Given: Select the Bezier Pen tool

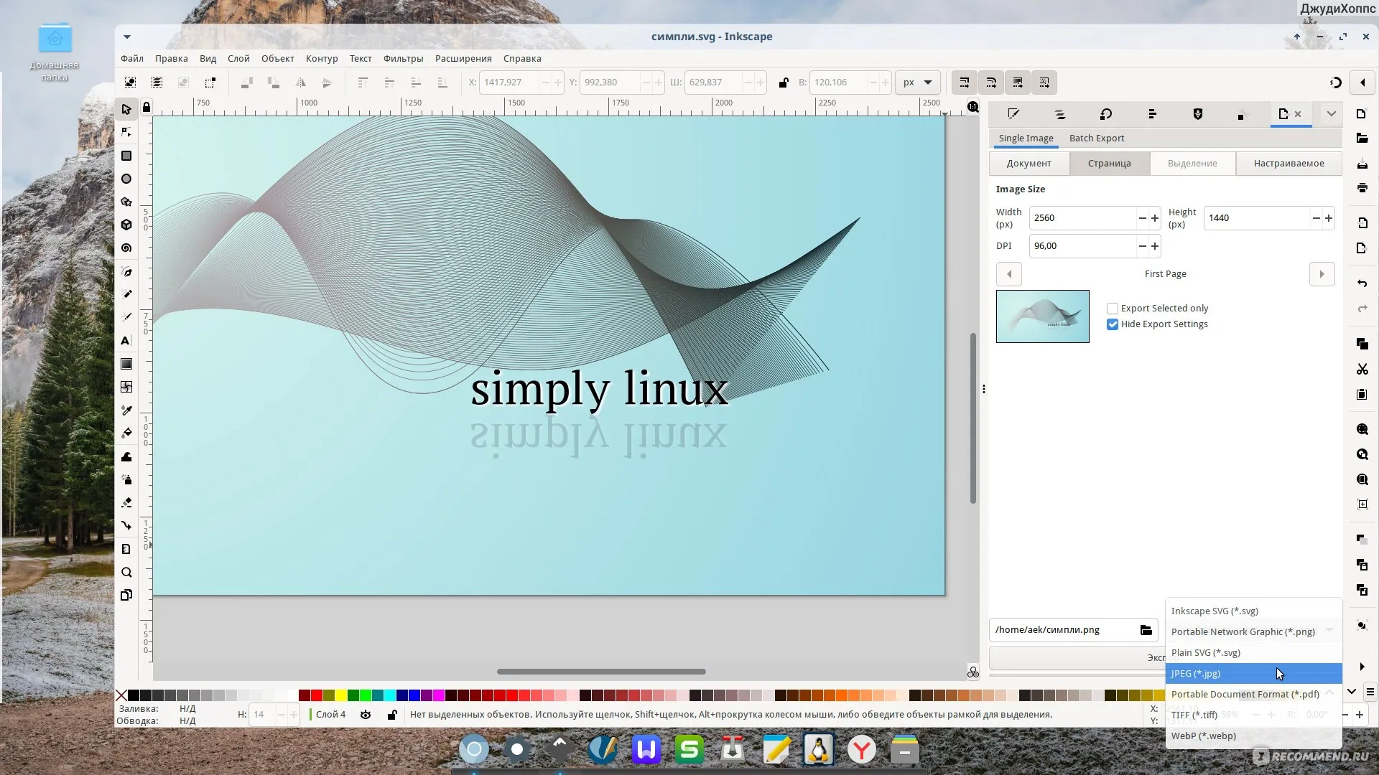Looking at the screenshot, I should [126, 272].
